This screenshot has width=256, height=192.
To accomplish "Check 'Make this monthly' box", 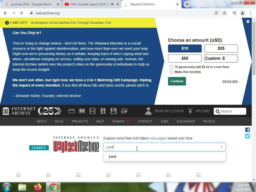I will point(171,72).
